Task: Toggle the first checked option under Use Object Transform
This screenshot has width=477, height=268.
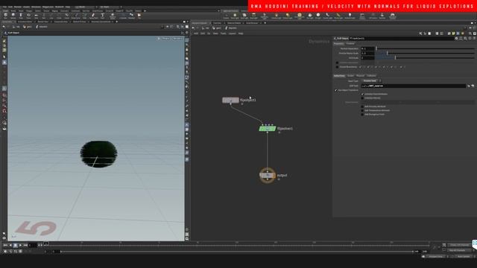Action: click(x=362, y=95)
